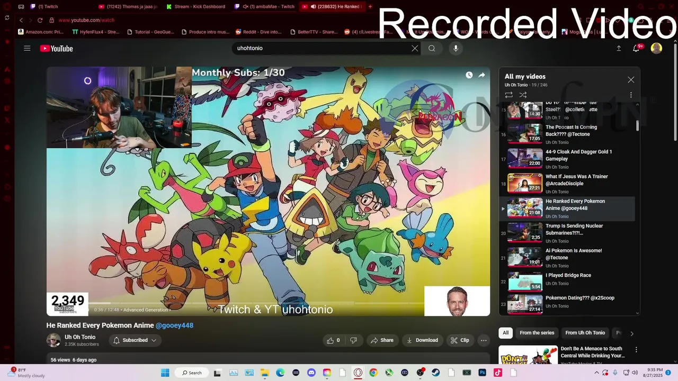Expand the Subscribed notification dropdown
This screenshot has width=678, height=381.
[135, 340]
